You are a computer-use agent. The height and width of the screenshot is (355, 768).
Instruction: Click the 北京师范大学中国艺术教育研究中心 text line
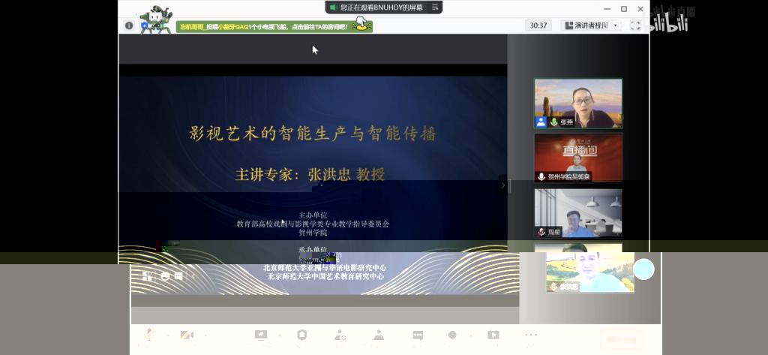pos(325,276)
